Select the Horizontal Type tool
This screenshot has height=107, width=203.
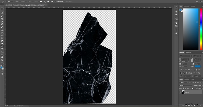pos(2,49)
